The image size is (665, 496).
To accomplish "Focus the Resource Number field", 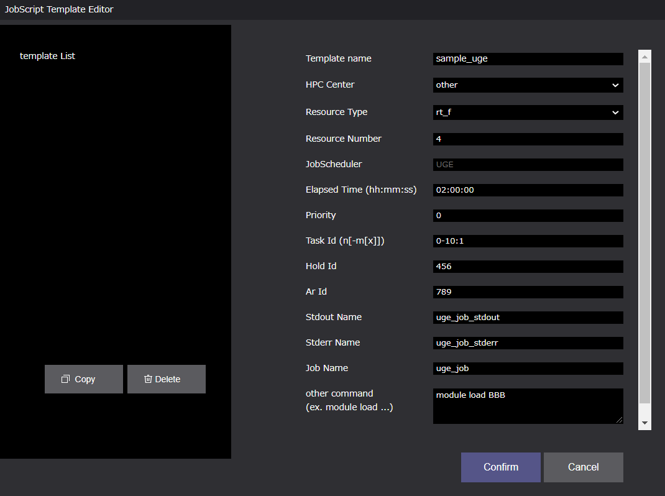I will (x=528, y=139).
